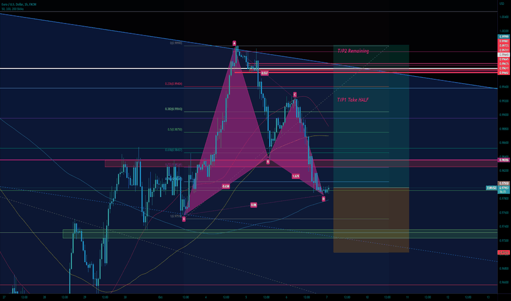Select the orange stop-loss zone of position
This screenshot has height=301, width=511.
[371, 220]
